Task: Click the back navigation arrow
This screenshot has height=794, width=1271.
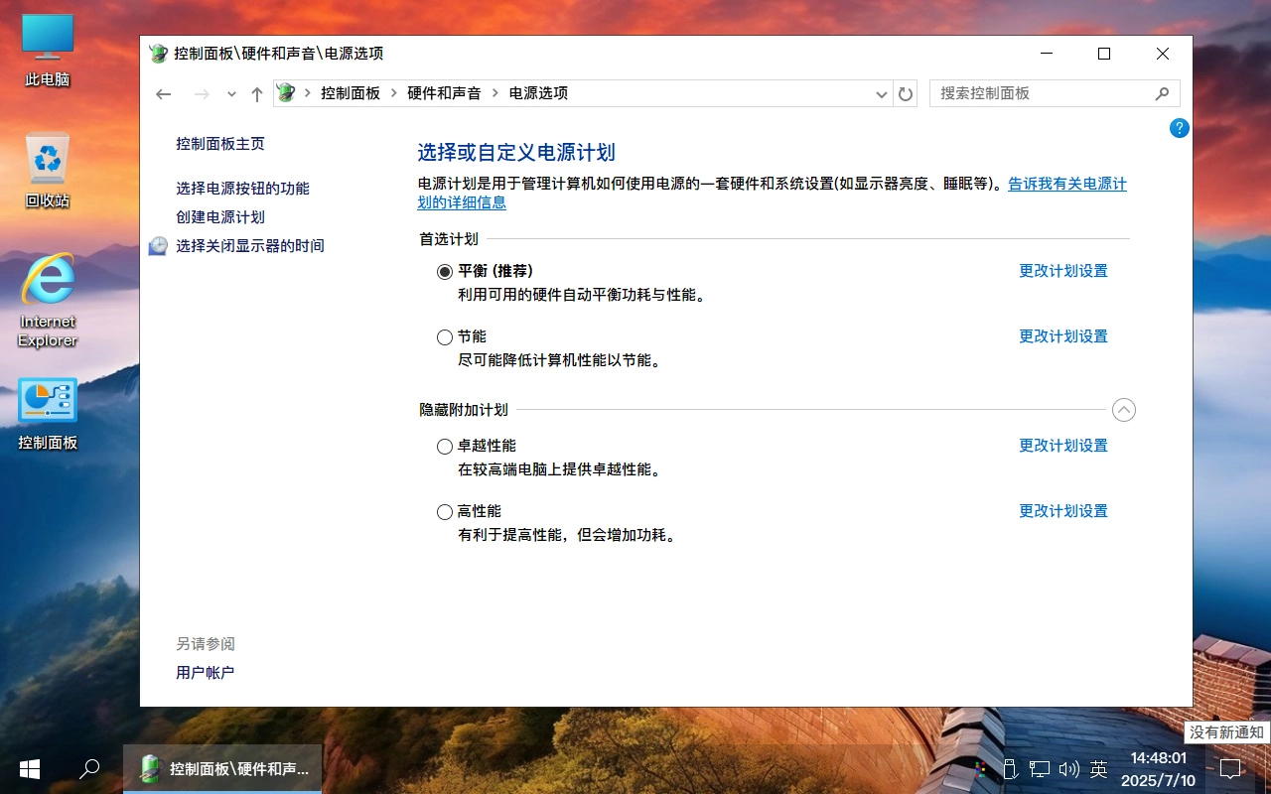Action: 163,93
